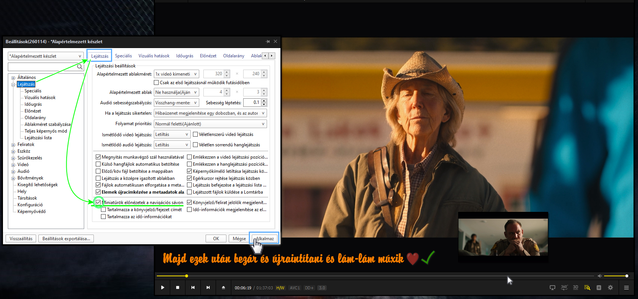Screen dimensions: 638x299
Task: Enable 'Véletlenszerű videó lejátszás' checkbox
Action: click(195, 134)
